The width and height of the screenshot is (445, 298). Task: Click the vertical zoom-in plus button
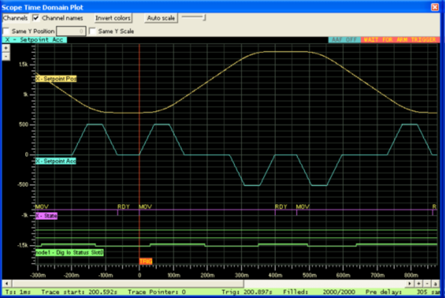[x=6, y=48]
